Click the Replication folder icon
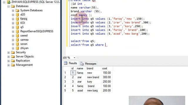Viewport: 188px width, 105px height. (13, 61)
